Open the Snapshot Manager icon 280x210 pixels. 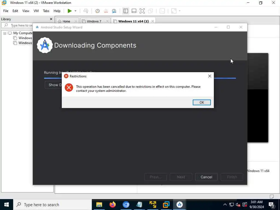114,11
